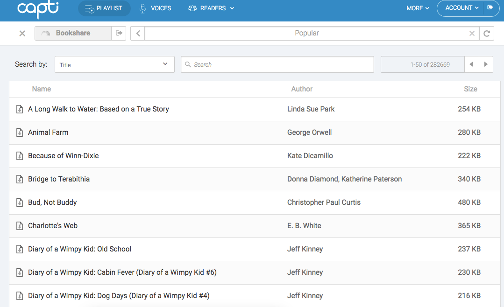Viewport: 504px width, 307px height.
Task: Click the 254 KB size value
Action: (469, 109)
